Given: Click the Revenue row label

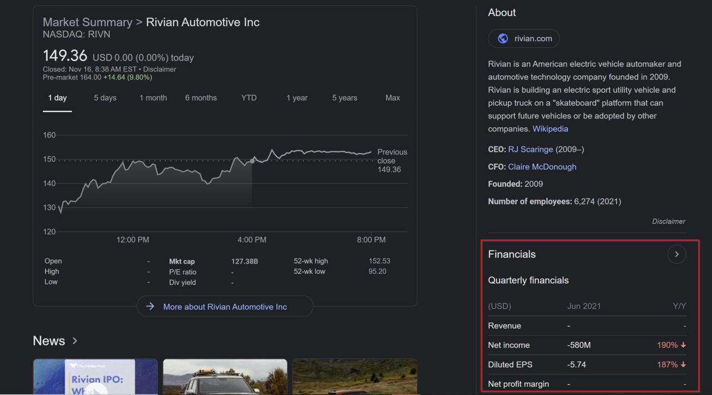Looking at the screenshot, I should click(504, 326).
